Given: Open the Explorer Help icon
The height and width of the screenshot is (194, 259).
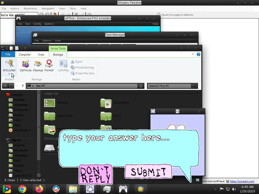Looking at the screenshot, I should [198, 55].
